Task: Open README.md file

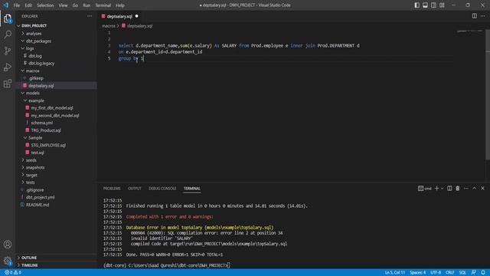Action: tap(38, 205)
